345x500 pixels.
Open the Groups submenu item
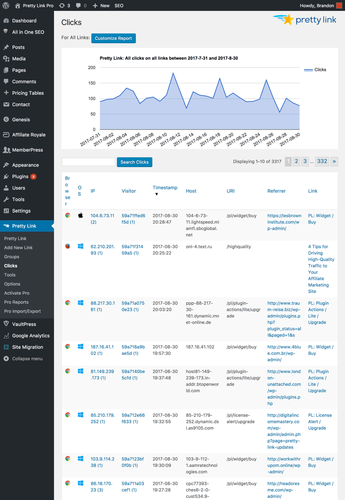click(11, 257)
